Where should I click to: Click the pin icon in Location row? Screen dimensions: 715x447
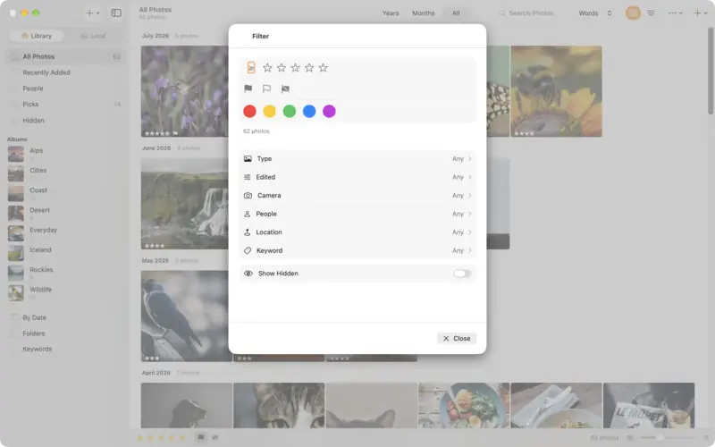coord(248,232)
